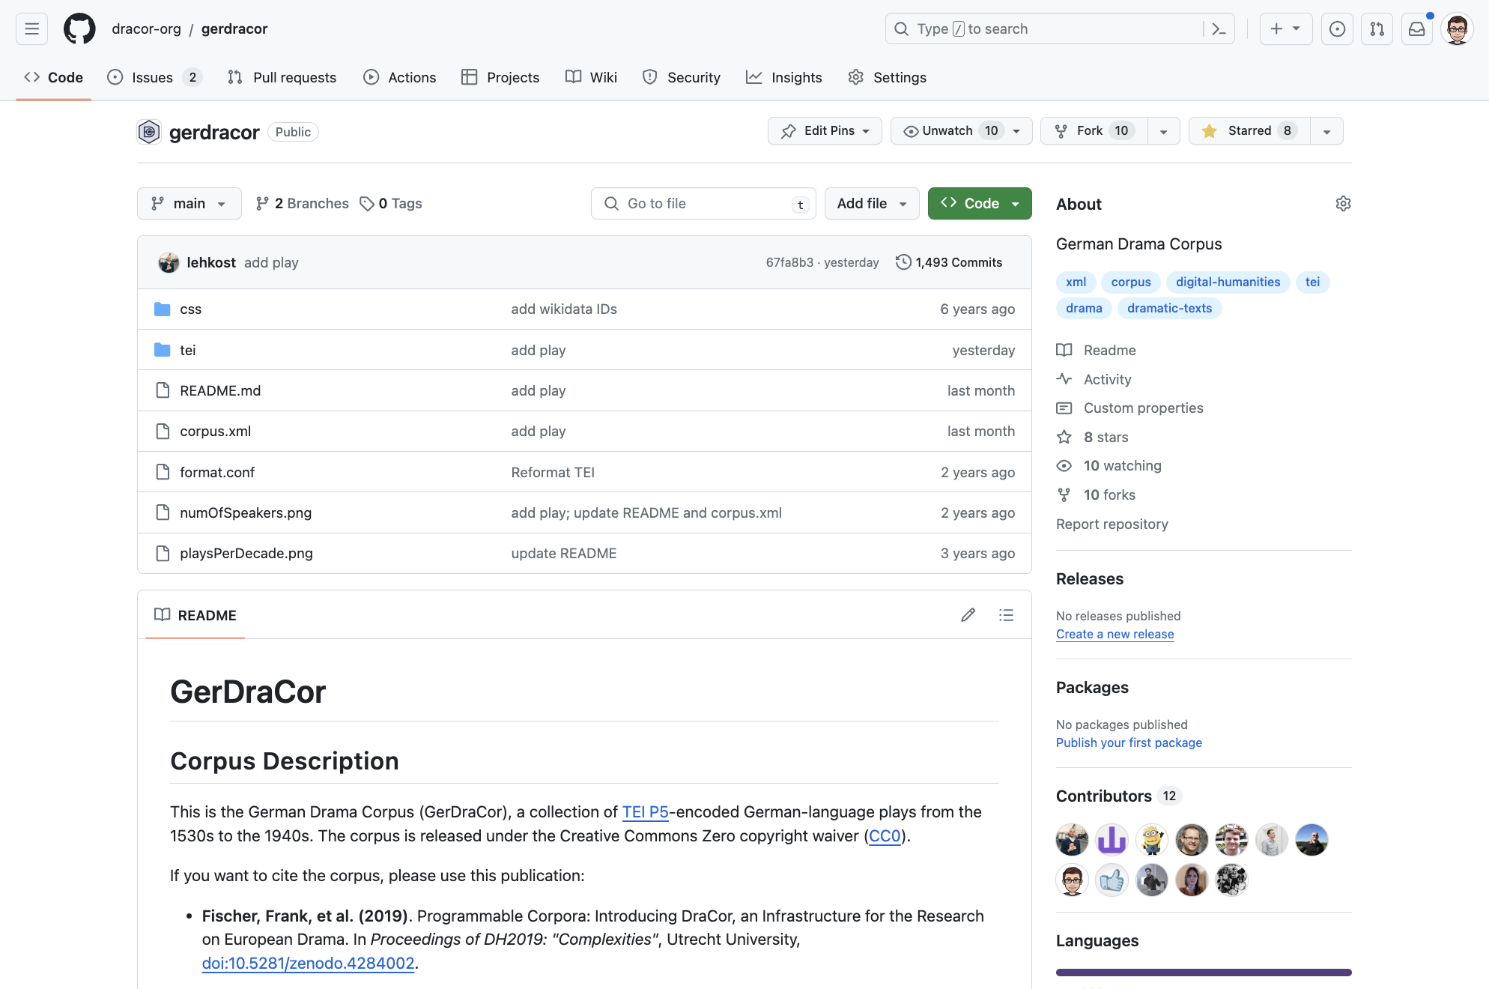
Task: Open the tei folder
Action: (187, 350)
